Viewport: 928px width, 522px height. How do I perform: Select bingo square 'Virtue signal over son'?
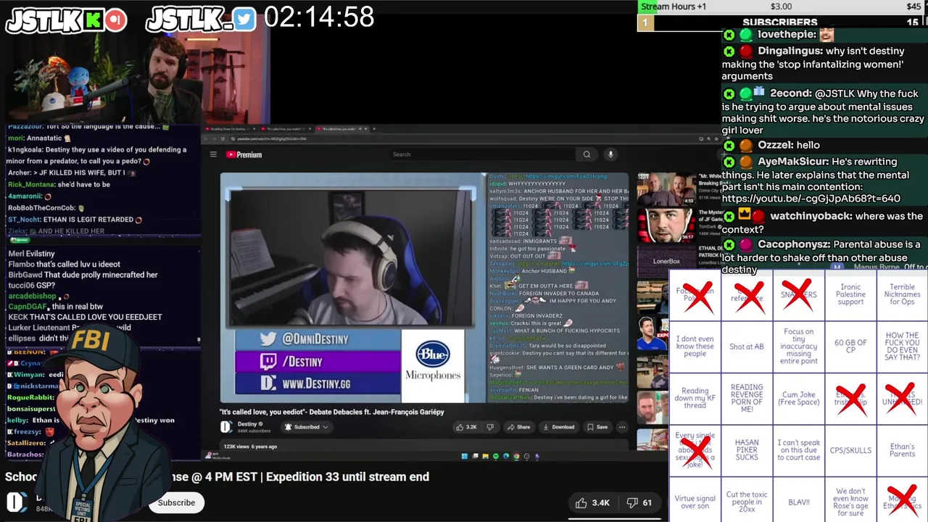click(x=695, y=502)
